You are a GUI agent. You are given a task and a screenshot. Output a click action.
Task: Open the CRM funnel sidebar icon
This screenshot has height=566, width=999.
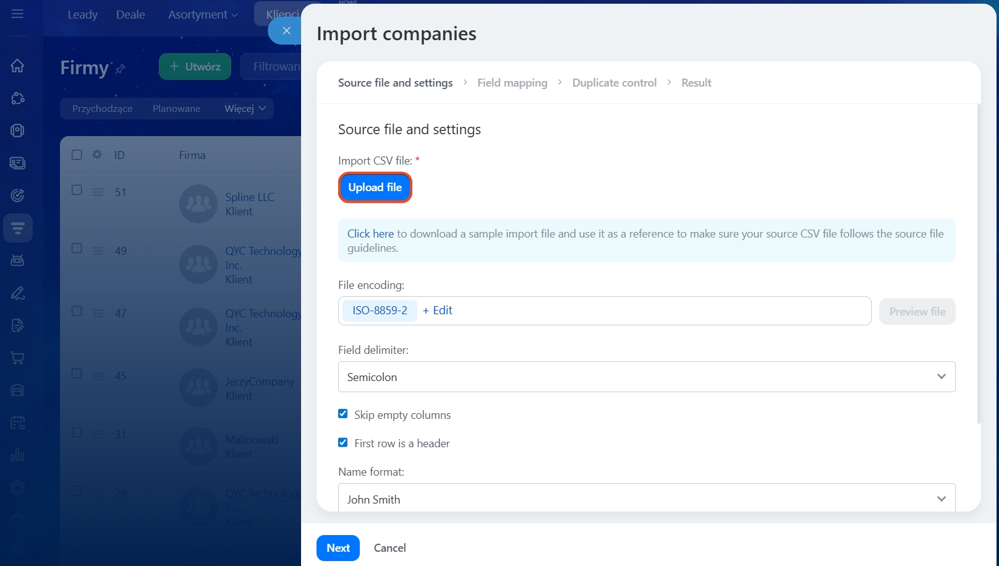[x=17, y=228]
